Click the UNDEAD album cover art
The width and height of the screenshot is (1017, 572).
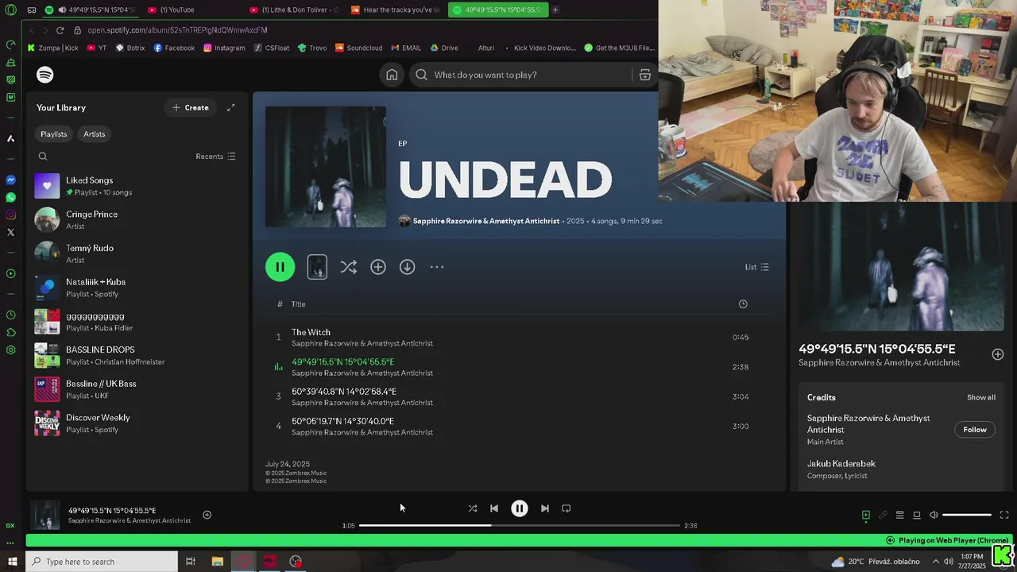326,167
